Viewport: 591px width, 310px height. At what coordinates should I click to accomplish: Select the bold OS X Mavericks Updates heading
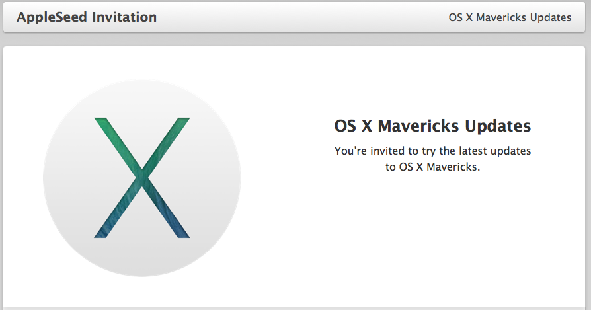click(x=432, y=126)
